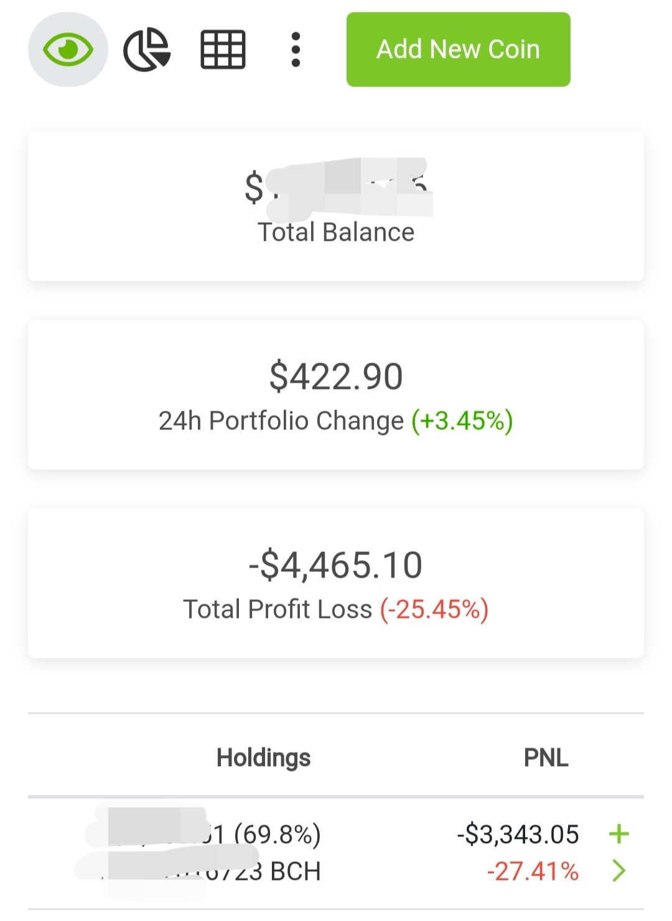
Task: Toggle the green eye balance visibility icon
Action: point(68,49)
